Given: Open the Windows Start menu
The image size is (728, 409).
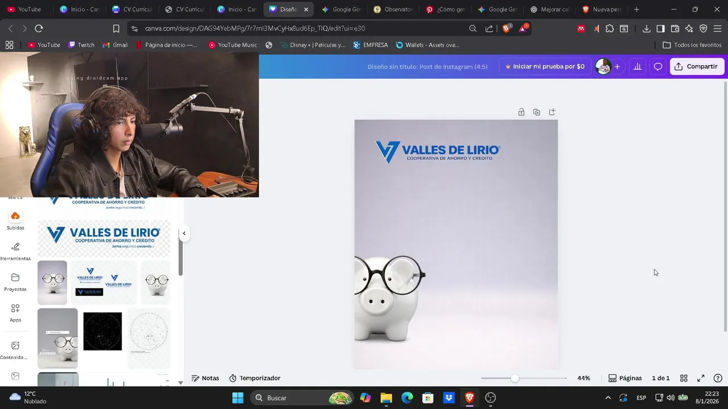Looking at the screenshot, I should (x=238, y=398).
